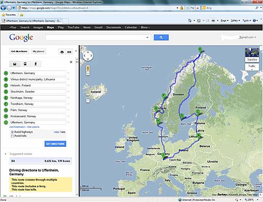The width and height of the screenshot is (263, 202).
Task: Click the IE forward navigation button
Action: click(9, 8)
